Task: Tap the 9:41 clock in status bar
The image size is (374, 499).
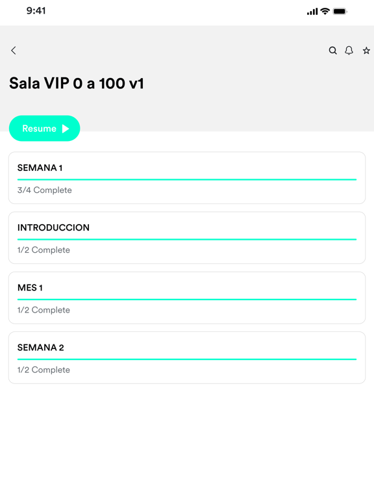Action: [x=36, y=11]
